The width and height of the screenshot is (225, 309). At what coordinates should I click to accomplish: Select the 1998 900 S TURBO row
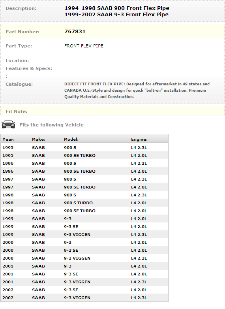[x=84, y=203]
